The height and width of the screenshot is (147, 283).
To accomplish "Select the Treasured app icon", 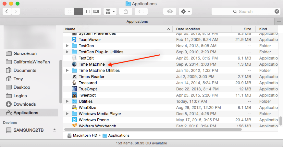I will tap(74, 83).
